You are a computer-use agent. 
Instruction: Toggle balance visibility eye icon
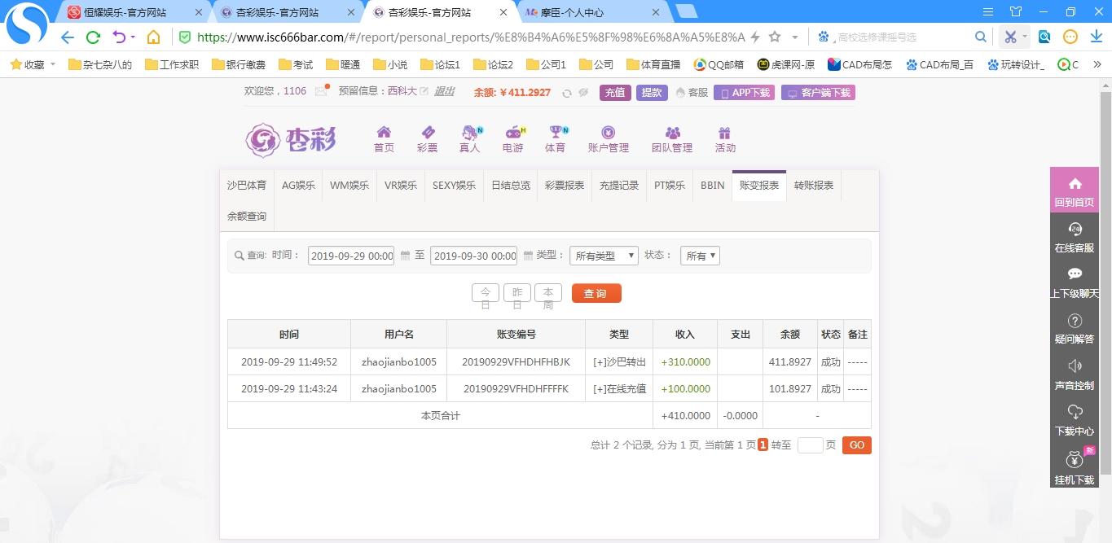(x=583, y=93)
